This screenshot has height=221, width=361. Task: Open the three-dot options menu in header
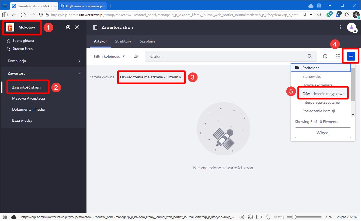(x=340, y=27)
